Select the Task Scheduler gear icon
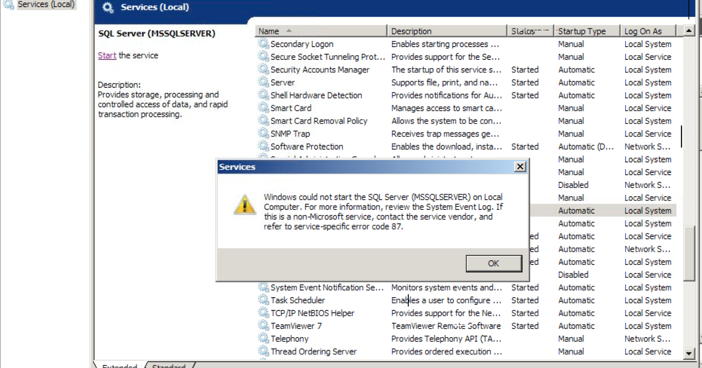This screenshot has width=702, height=368. 264,300
